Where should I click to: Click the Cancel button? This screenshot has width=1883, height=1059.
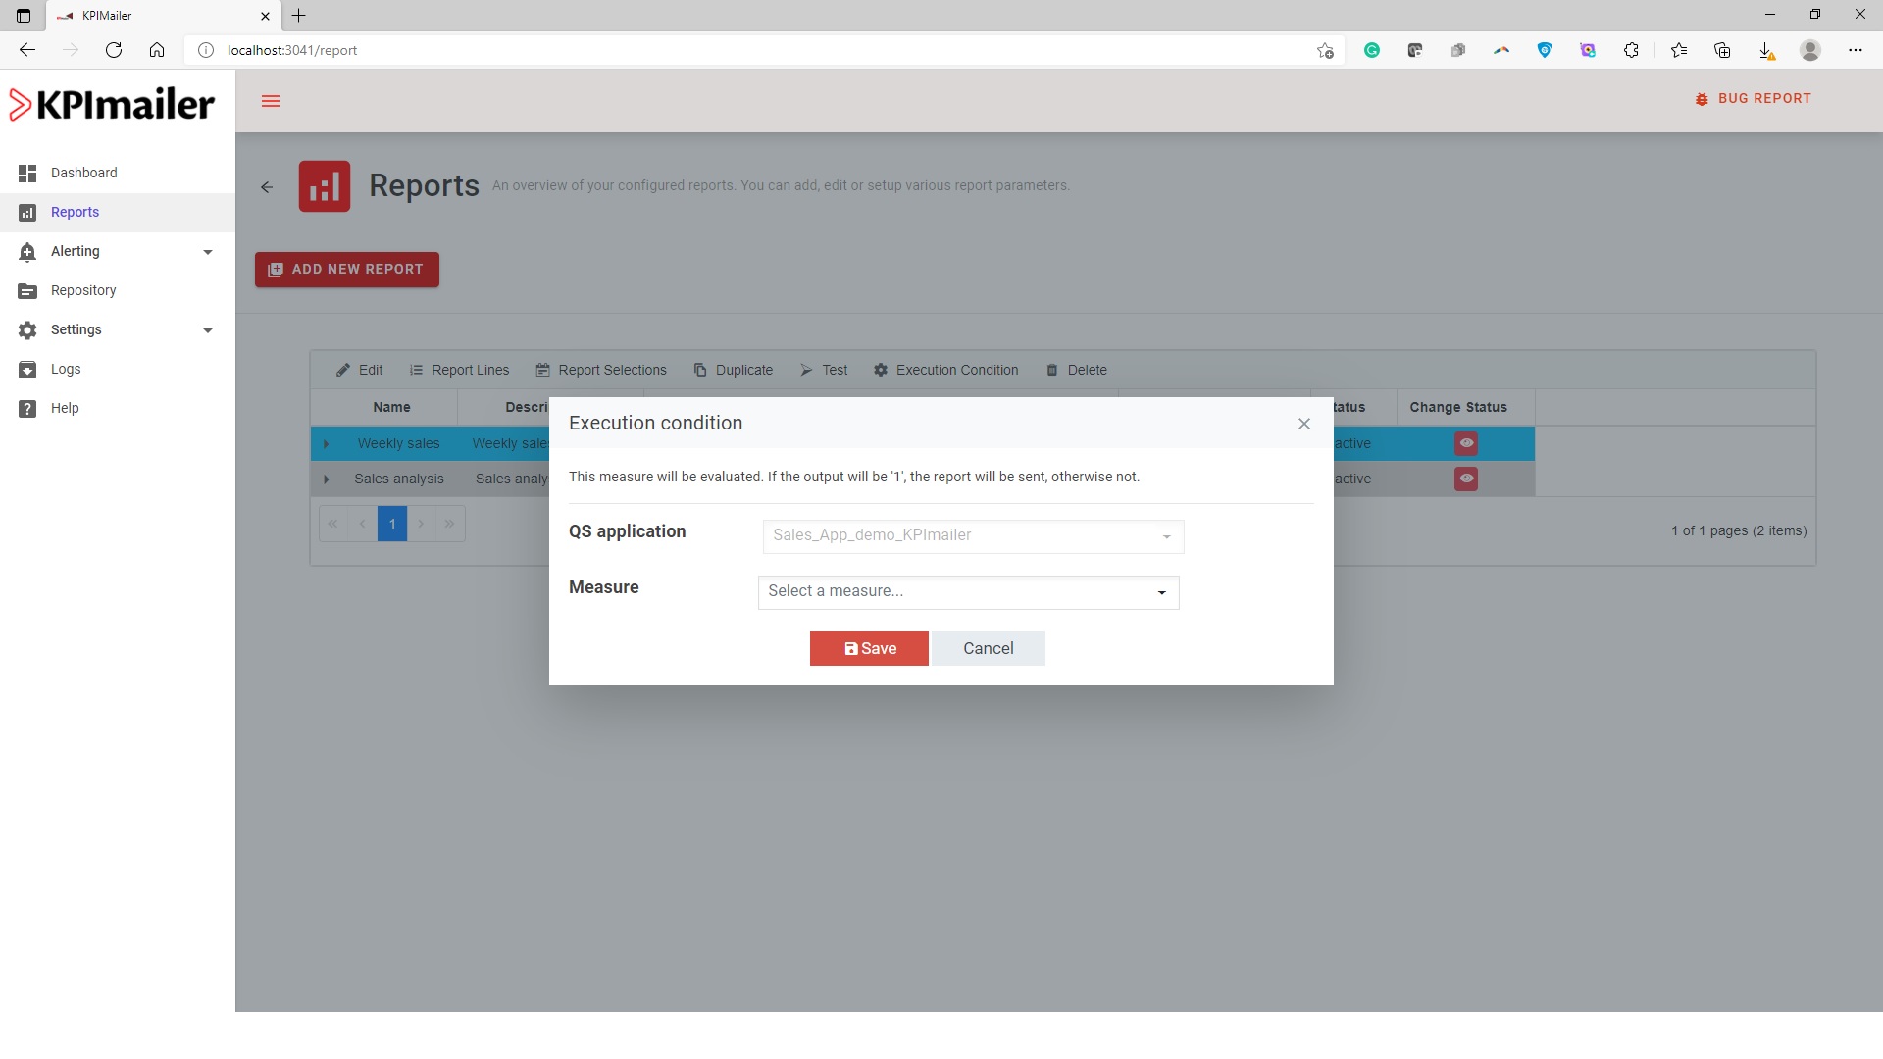[988, 648]
